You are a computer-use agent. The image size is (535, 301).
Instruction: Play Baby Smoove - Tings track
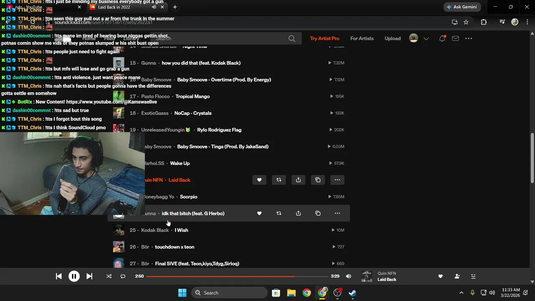(x=223, y=146)
